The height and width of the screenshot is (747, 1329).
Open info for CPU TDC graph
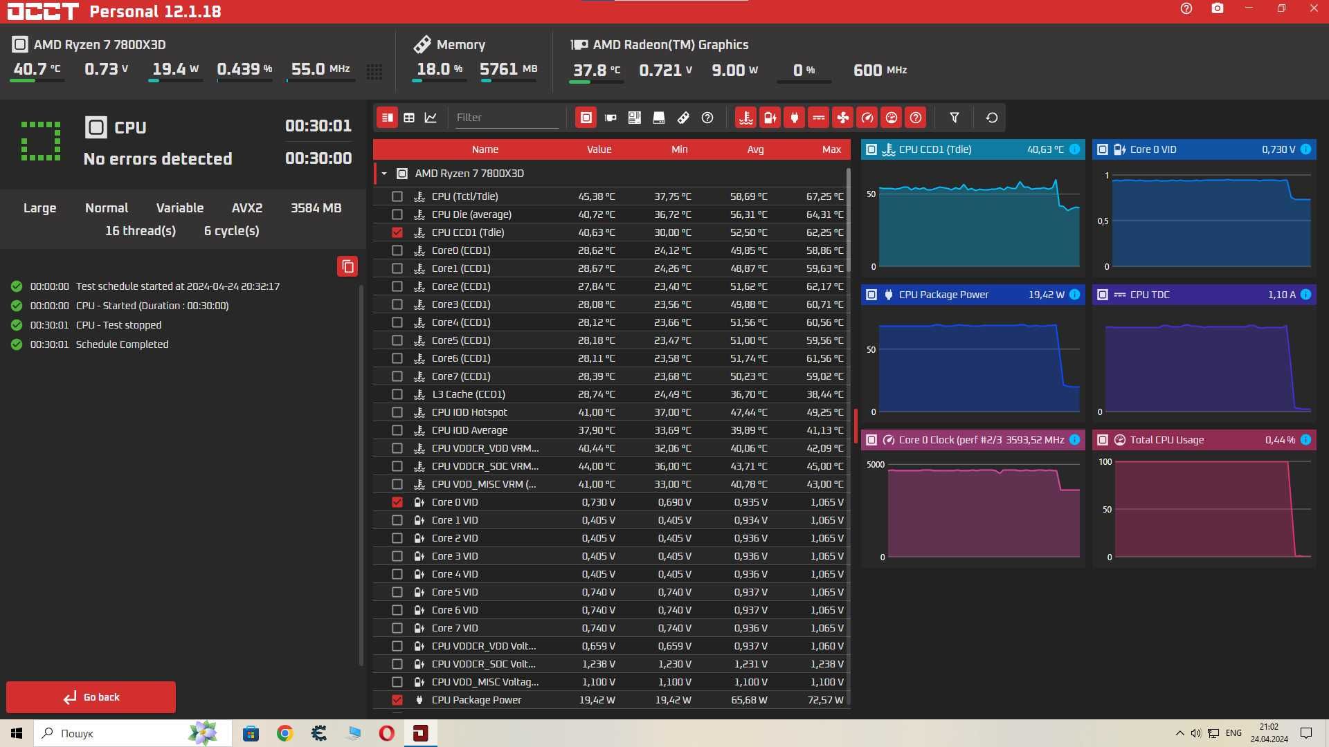(x=1305, y=295)
